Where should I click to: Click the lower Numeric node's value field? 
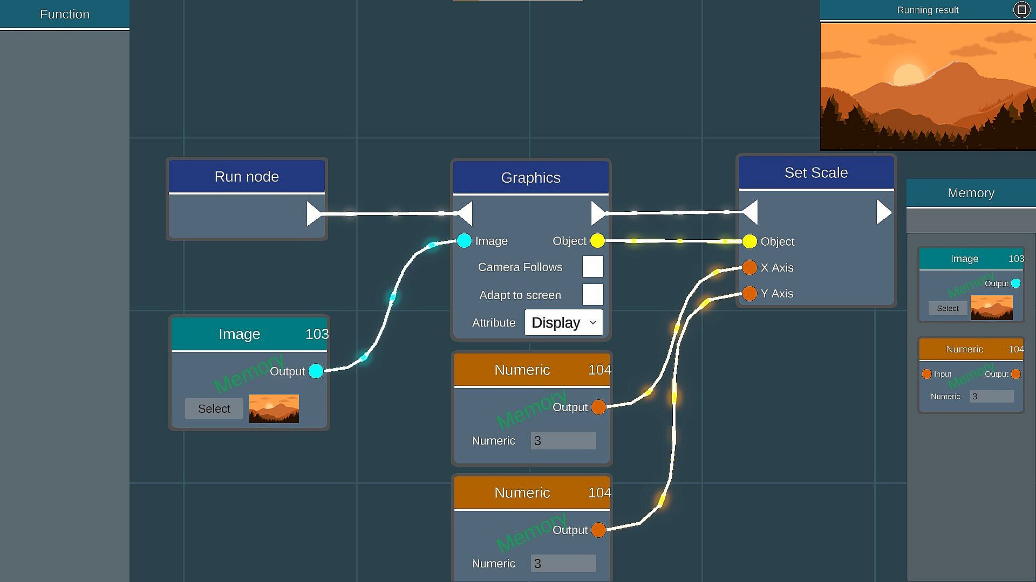point(563,563)
